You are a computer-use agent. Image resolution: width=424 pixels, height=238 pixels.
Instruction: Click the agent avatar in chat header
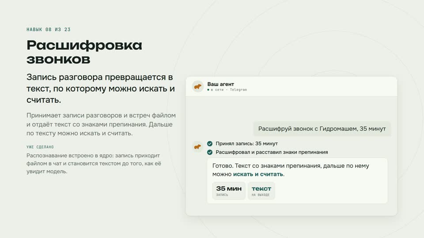198,86
